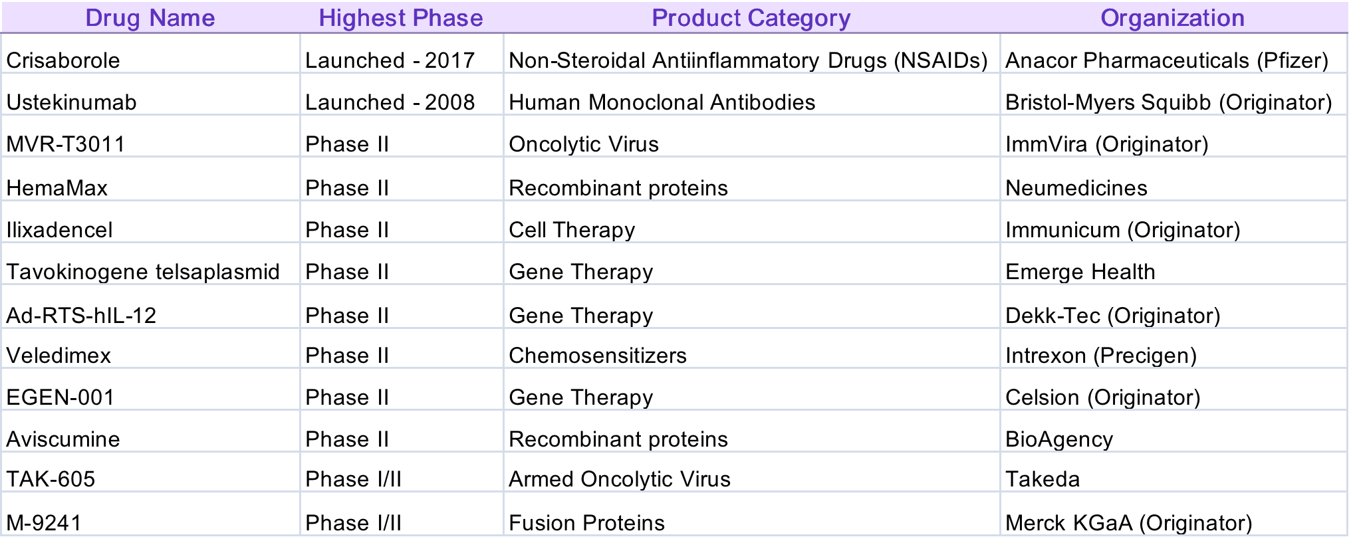Click the Product Category column header

tap(751, 18)
